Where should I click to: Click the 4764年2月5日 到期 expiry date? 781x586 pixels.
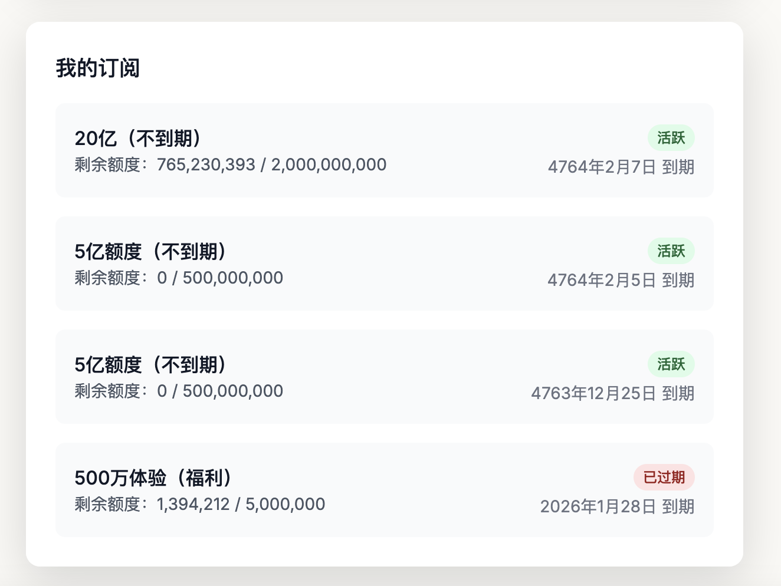pos(621,280)
